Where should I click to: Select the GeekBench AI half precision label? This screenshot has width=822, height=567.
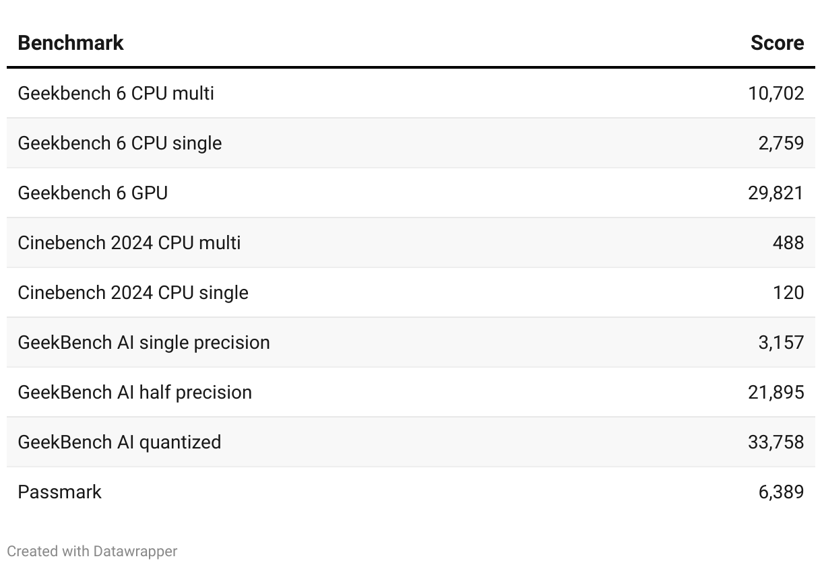(x=135, y=392)
